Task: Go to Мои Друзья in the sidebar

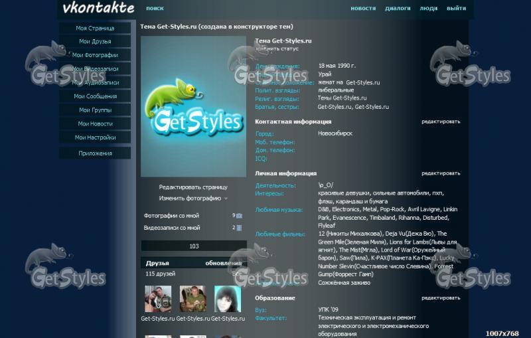Action: coord(95,42)
